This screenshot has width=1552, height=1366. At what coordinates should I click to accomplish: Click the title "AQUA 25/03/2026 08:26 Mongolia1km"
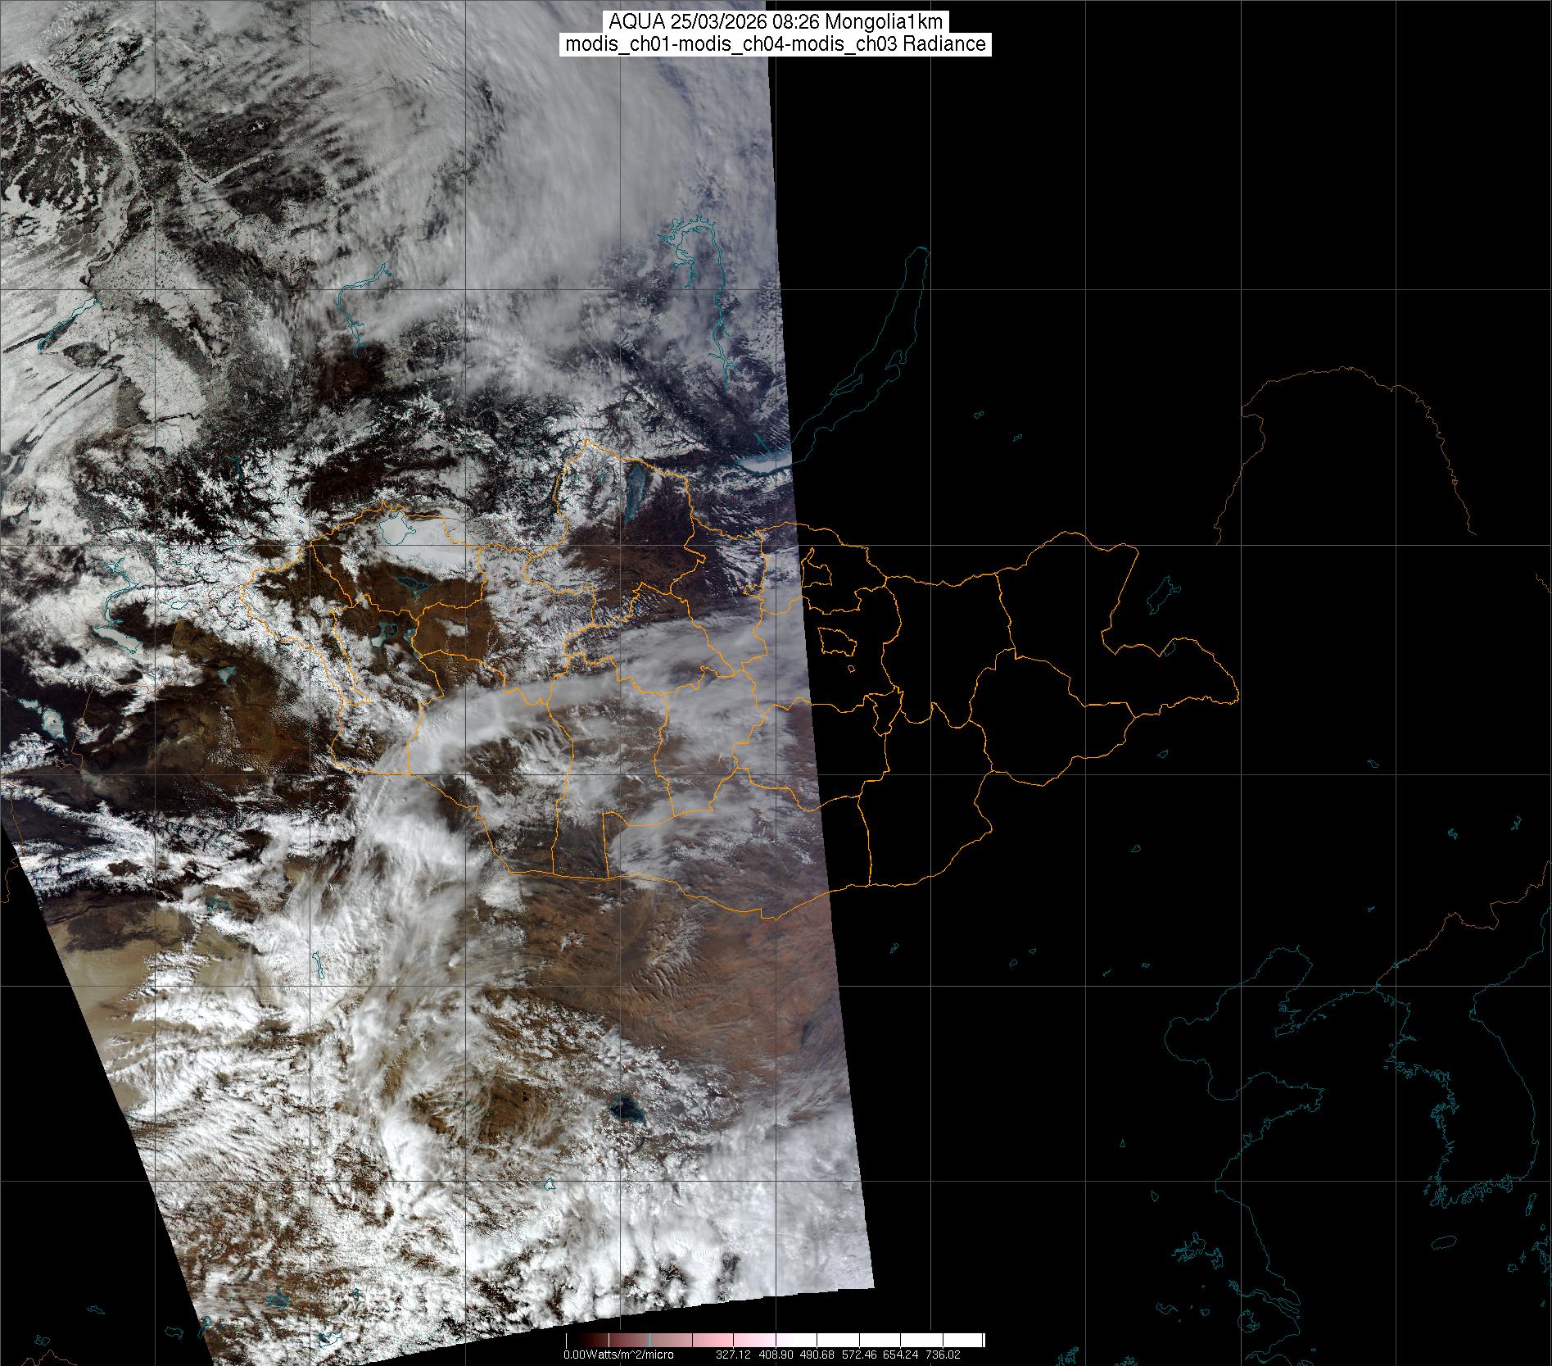[776, 22]
